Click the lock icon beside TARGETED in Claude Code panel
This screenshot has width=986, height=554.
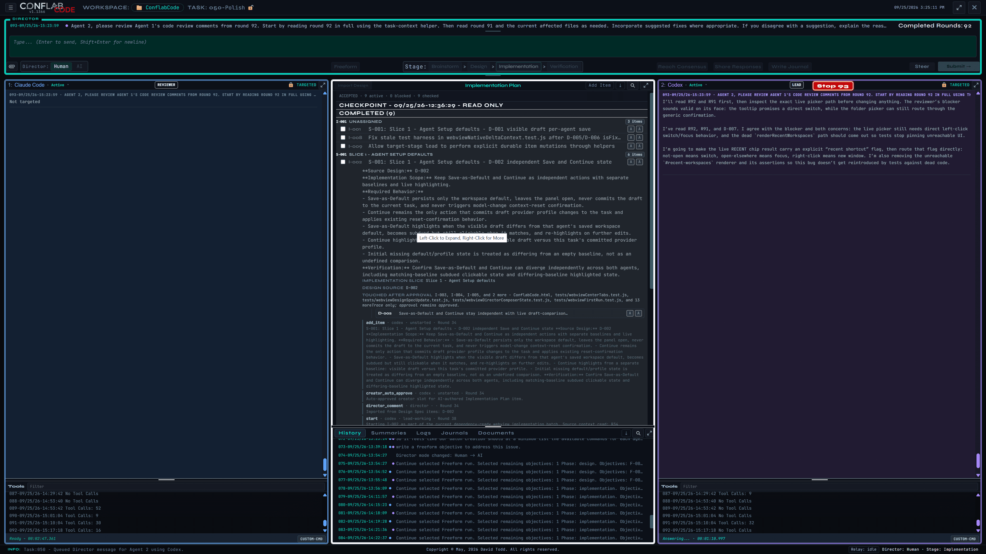click(x=291, y=85)
